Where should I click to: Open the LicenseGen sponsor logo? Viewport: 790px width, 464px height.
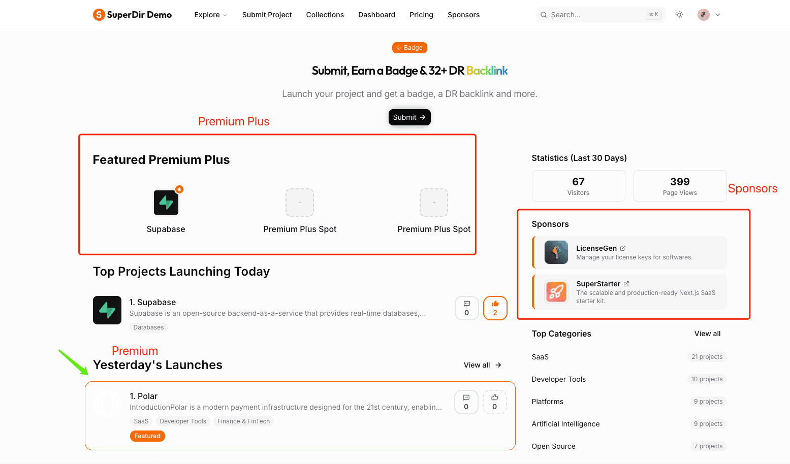[x=556, y=252]
